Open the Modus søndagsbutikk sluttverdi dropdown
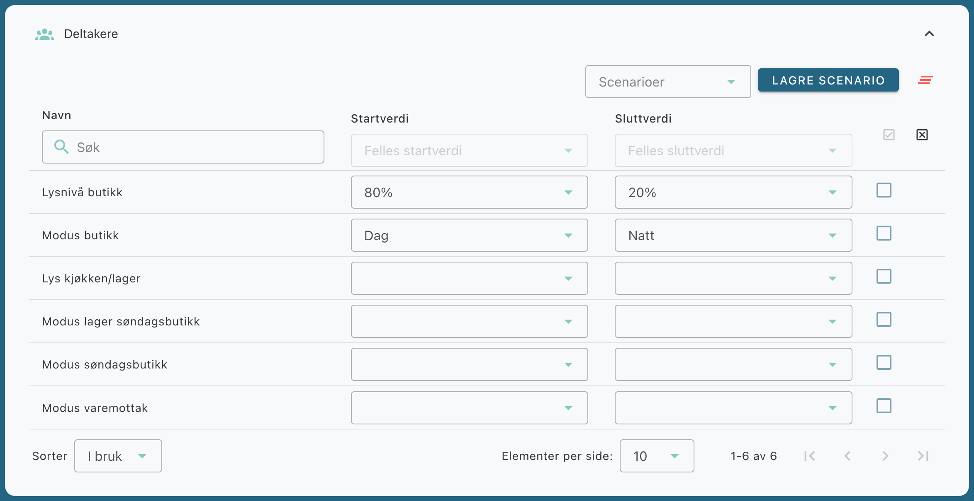The height and width of the screenshot is (501, 974). coord(733,364)
